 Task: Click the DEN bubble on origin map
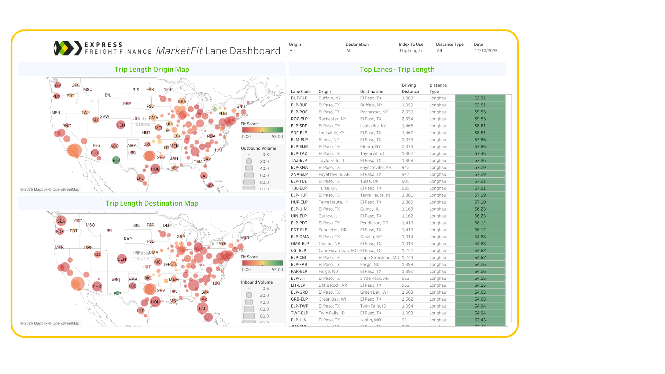tap(121, 125)
